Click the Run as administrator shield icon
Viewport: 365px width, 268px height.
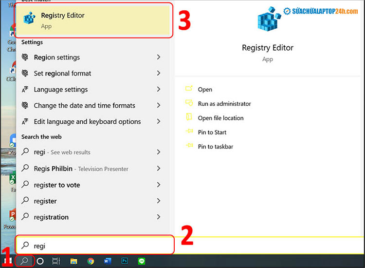189,103
